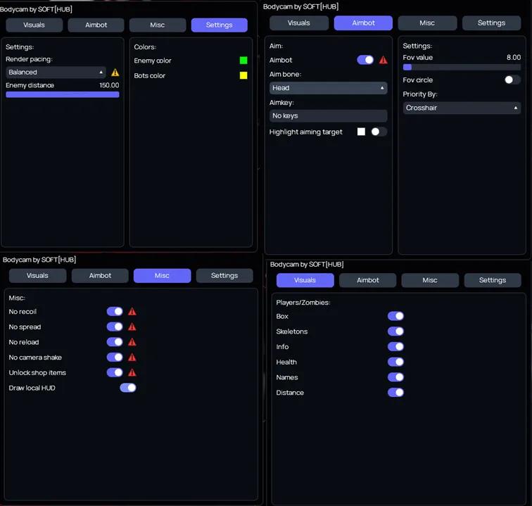Disable the Names switch
The width and height of the screenshot is (532, 506).
click(x=395, y=377)
